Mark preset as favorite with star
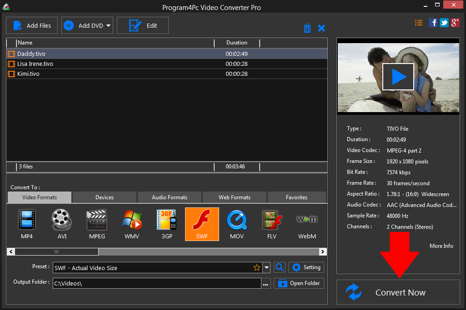466x310 pixels. 257,268
